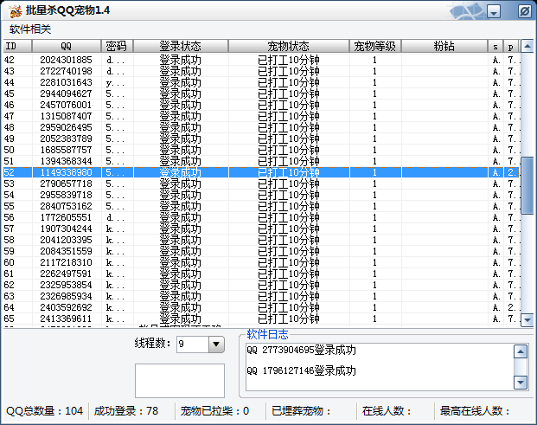This screenshot has width=537, height=425.
Task: Click highlighted row QQ 1149338980
Action: point(261,172)
